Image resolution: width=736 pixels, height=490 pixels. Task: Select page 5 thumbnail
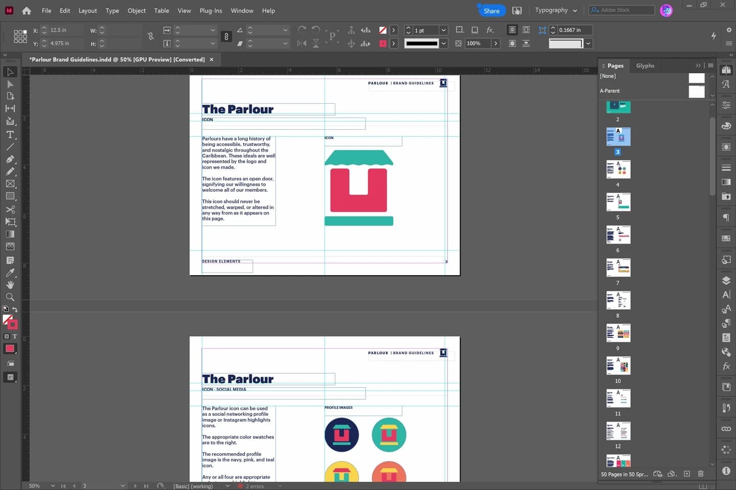618,202
